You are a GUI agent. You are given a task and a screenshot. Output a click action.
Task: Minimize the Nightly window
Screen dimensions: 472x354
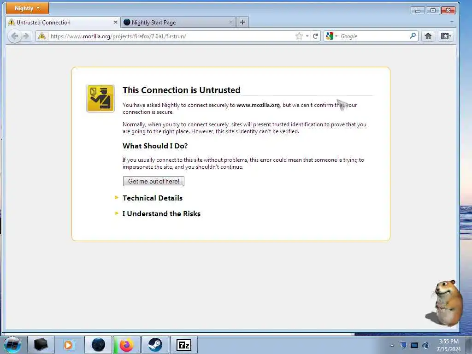(x=418, y=11)
